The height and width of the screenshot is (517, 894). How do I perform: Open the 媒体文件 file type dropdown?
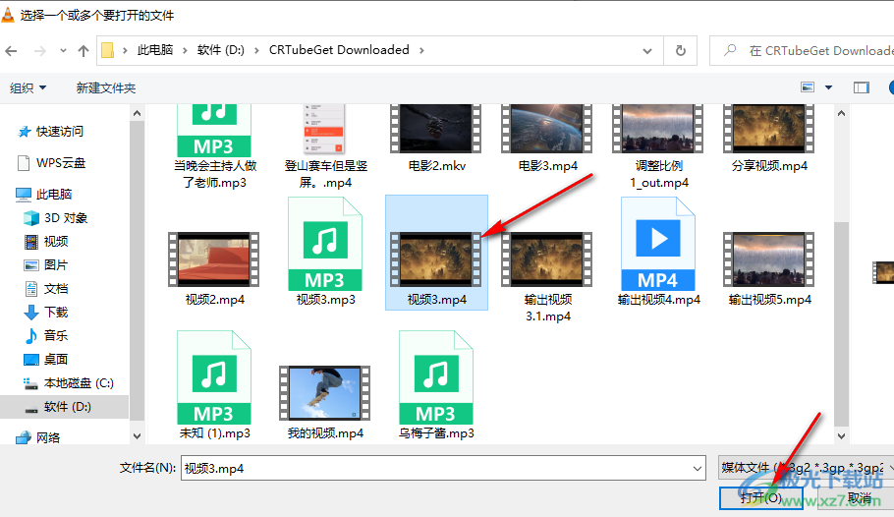806,468
